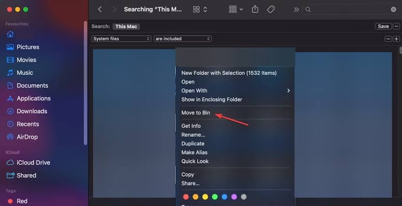
Task: Click the Applications icon
Action: click(10, 98)
